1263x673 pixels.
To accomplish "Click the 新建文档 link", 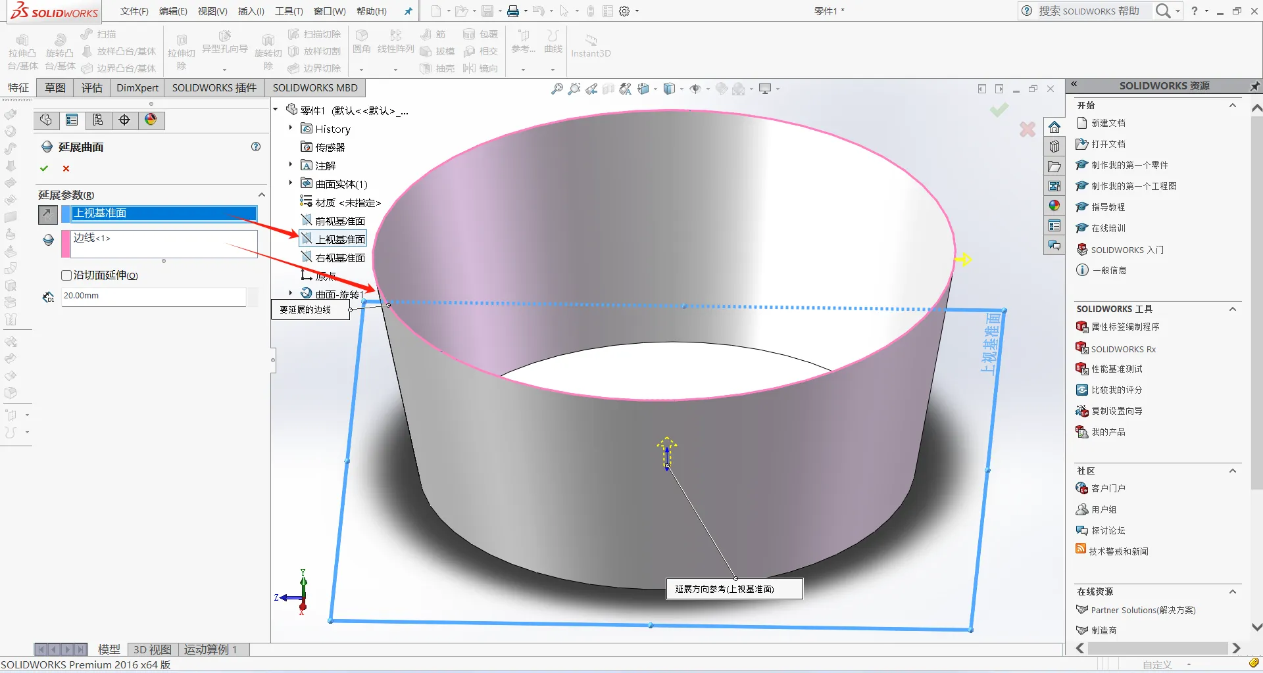I will coord(1108,123).
